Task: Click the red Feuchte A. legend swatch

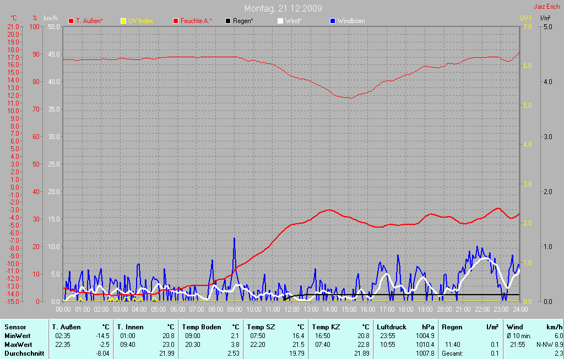Action: (176, 21)
